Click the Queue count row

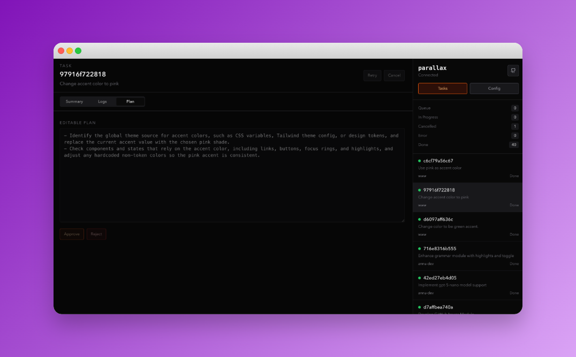coord(468,108)
